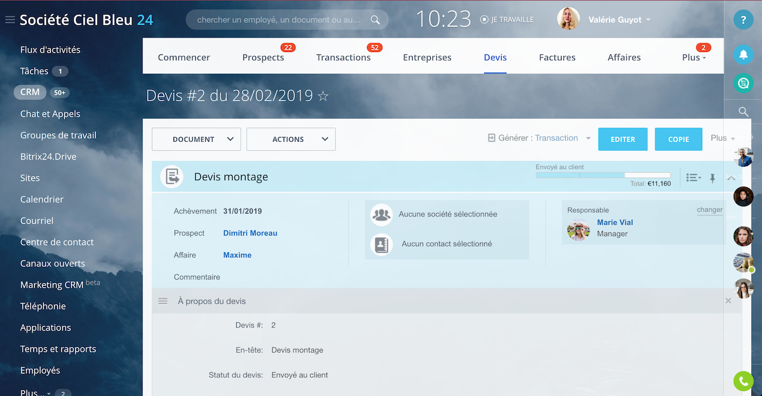
Task: Toggle the JE TRAVAILLE work status
Action: point(507,19)
